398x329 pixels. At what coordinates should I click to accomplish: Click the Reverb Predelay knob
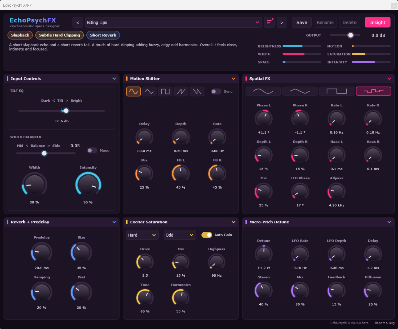coord(42,252)
